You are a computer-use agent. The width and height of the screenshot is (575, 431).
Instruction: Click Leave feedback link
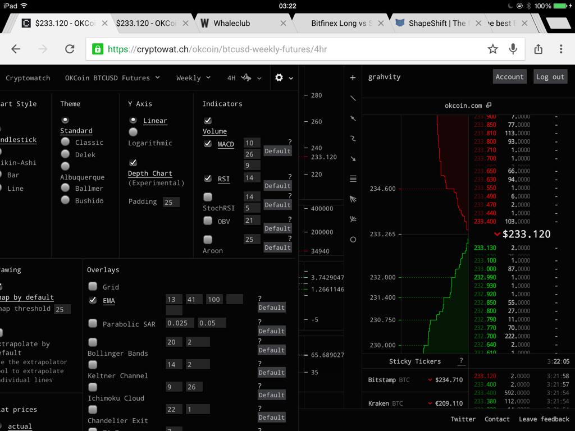pos(544,419)
